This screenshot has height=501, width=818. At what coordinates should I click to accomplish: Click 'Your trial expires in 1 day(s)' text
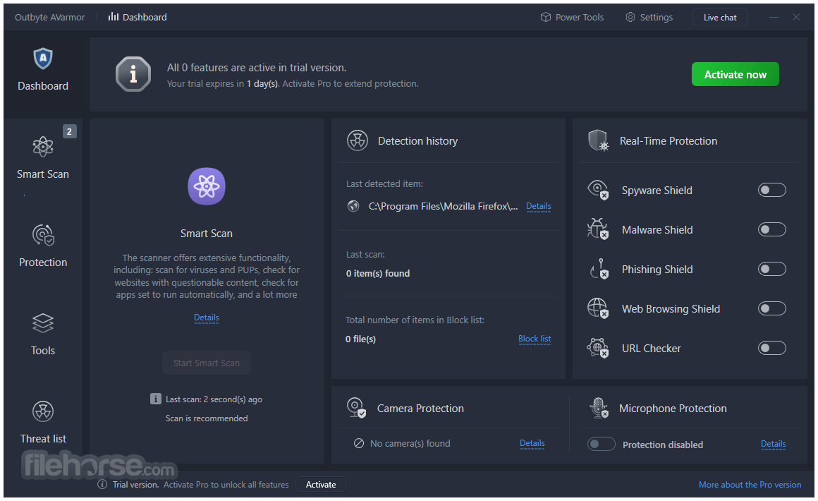[223, 83]
